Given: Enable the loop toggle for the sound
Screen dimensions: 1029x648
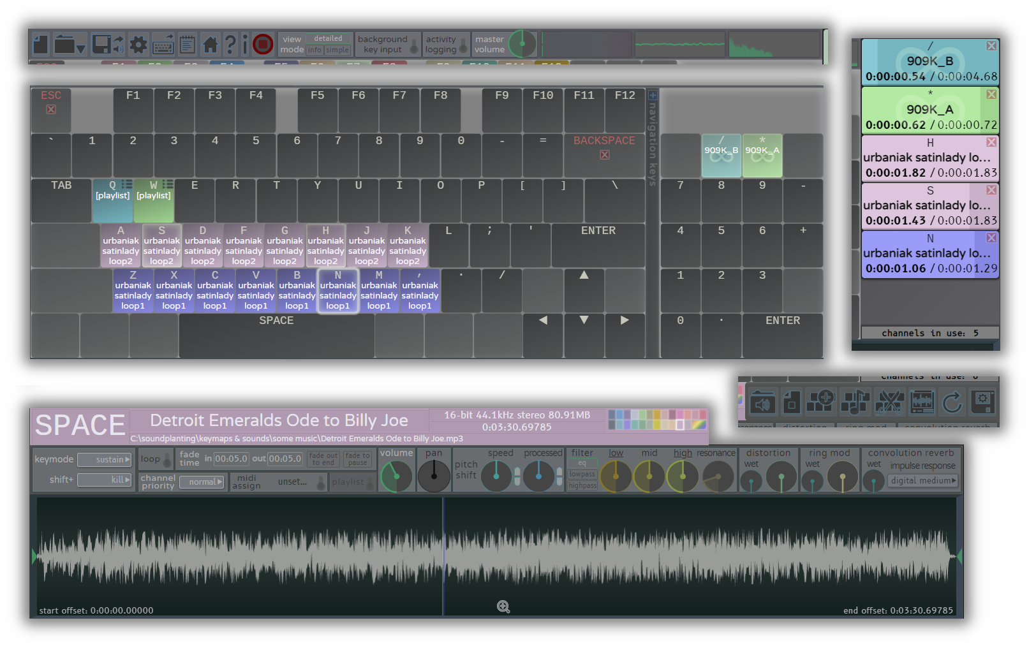Looking at the screenshot, I should (x=167, y=460).
